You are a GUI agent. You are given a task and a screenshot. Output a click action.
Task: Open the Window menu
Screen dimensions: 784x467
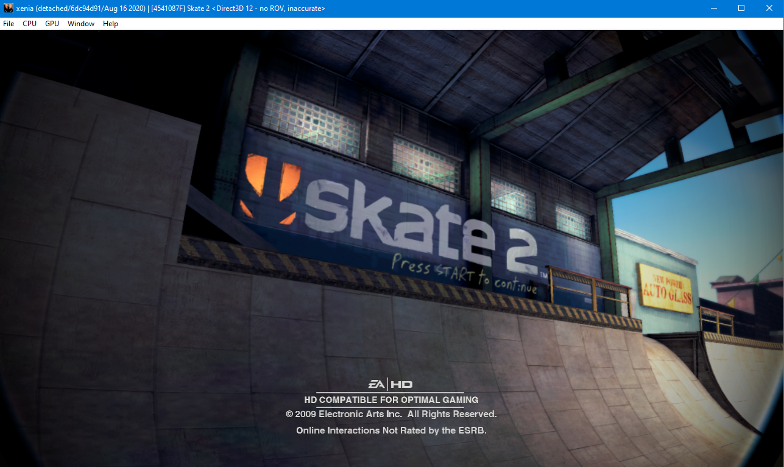(x=81, y=24)
